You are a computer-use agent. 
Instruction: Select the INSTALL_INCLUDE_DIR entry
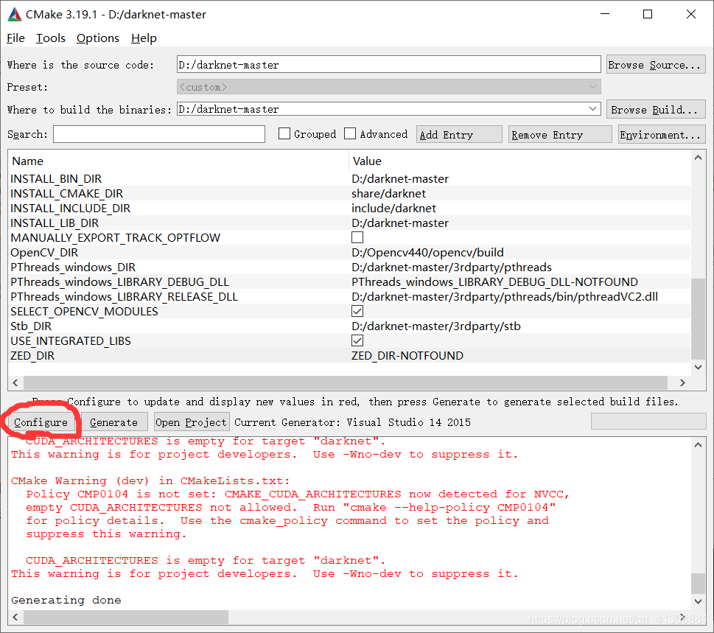71,208
